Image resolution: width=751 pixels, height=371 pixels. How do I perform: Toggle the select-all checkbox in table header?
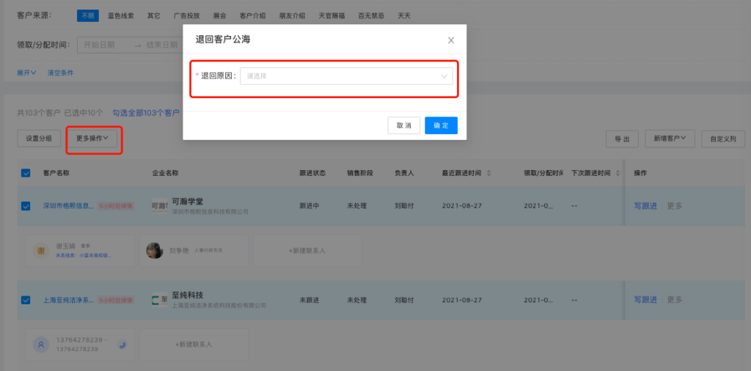26,173
